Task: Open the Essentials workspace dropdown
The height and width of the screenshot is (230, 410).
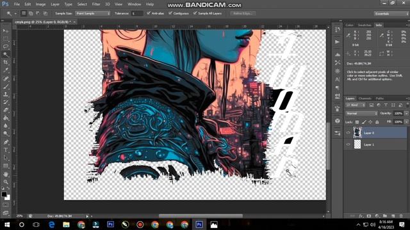Action: [x=391, y=13]
